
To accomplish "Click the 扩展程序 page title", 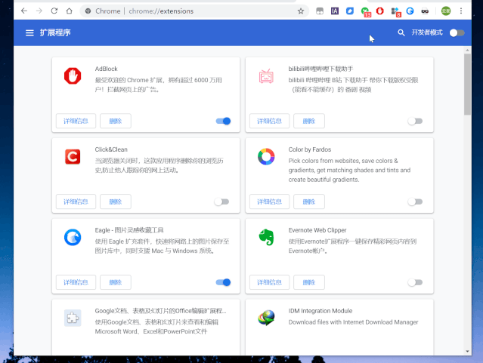I will point(55,32).
